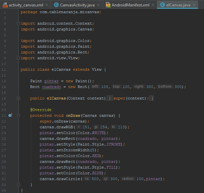Open the CanvasActivity.java tab

77,5
